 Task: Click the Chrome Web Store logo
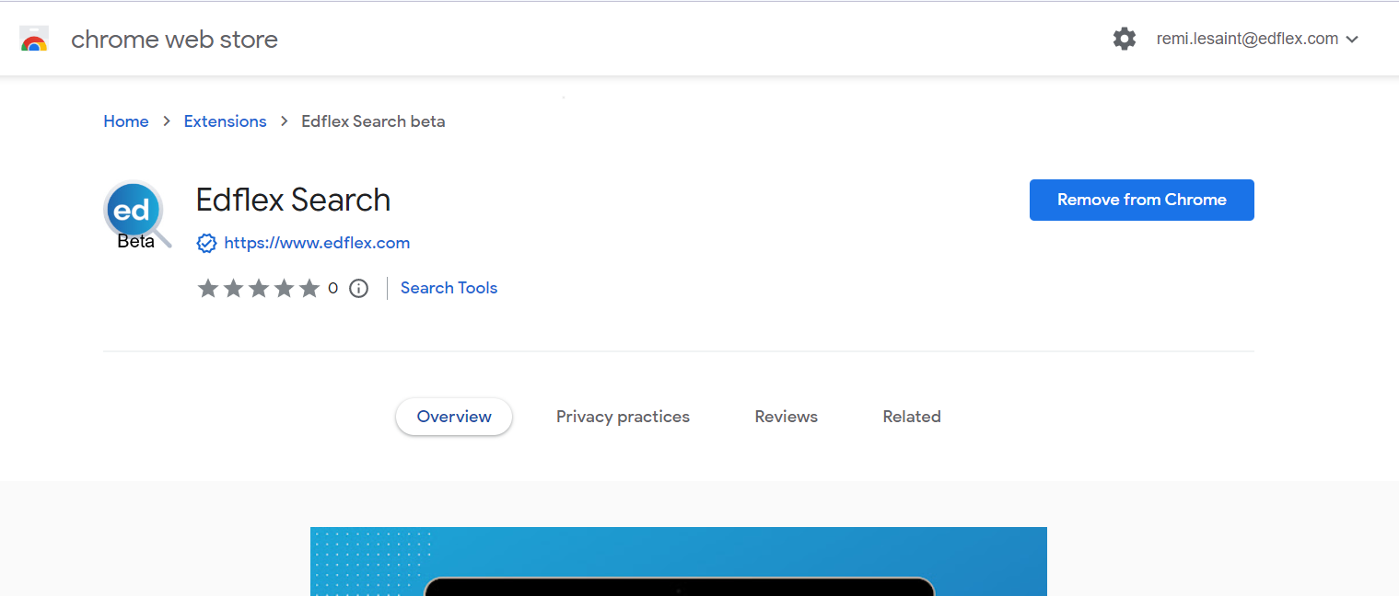pos(34,39)
